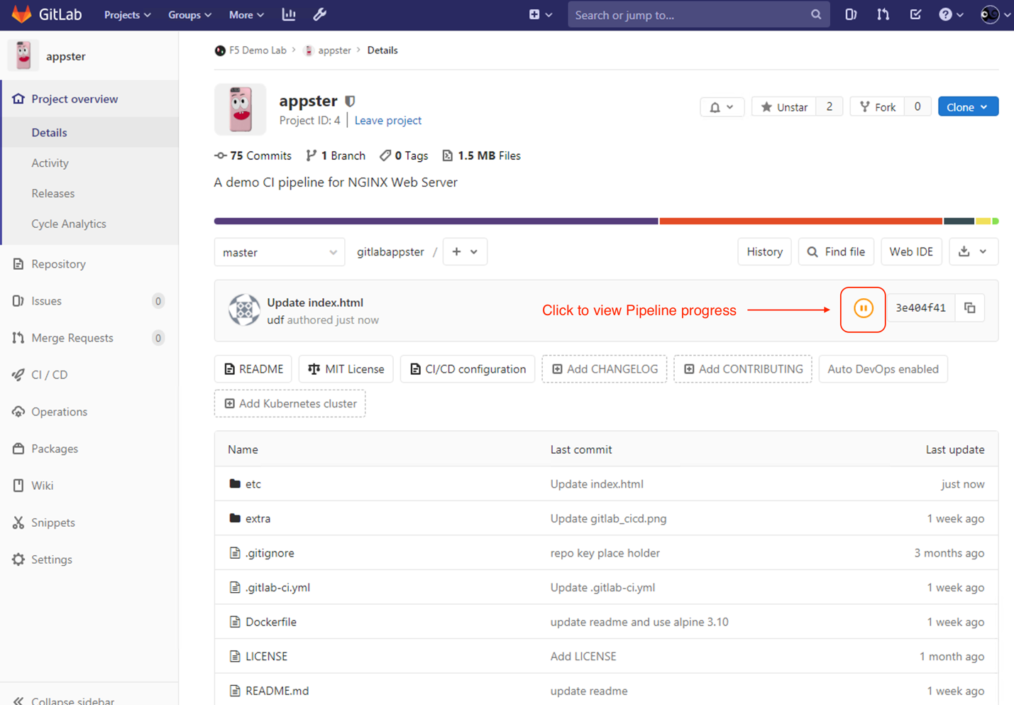Click Add Kubernetes cluster
Screen dimensions: 1014x705
pyautogui.click(x=290, y=403)
